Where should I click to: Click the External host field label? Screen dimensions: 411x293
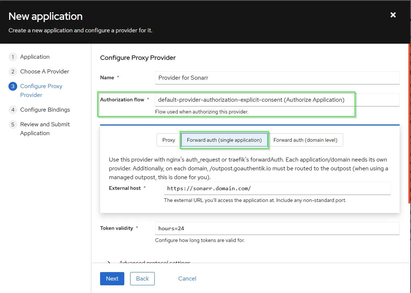click(x=125, y=188)
